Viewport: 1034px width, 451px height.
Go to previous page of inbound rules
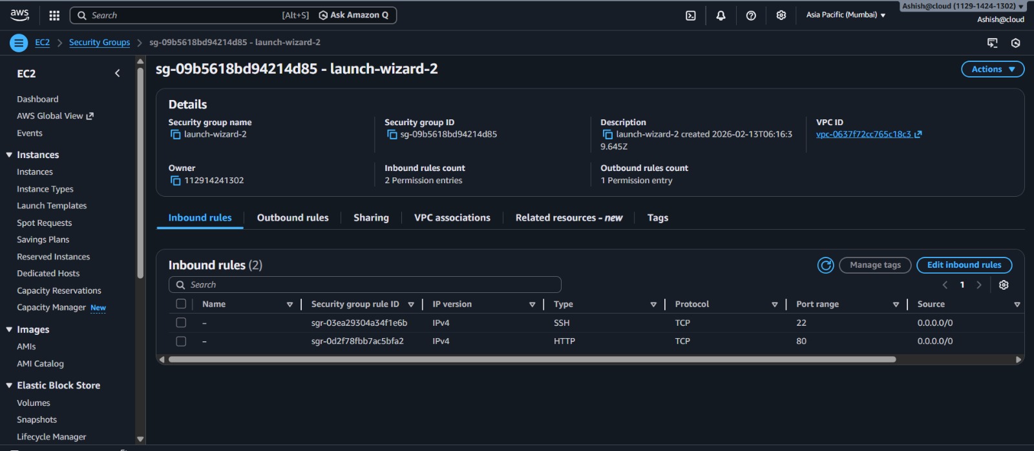(x=945, y=285)
